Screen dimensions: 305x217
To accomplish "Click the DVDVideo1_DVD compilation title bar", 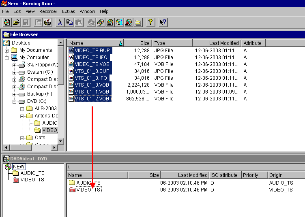I will pyautogui.click(x=154, y=159).
